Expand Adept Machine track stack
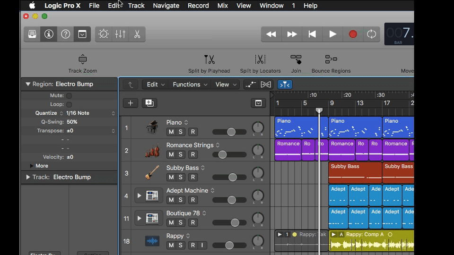This screenshot has height=255, width=454. [139, 195]
